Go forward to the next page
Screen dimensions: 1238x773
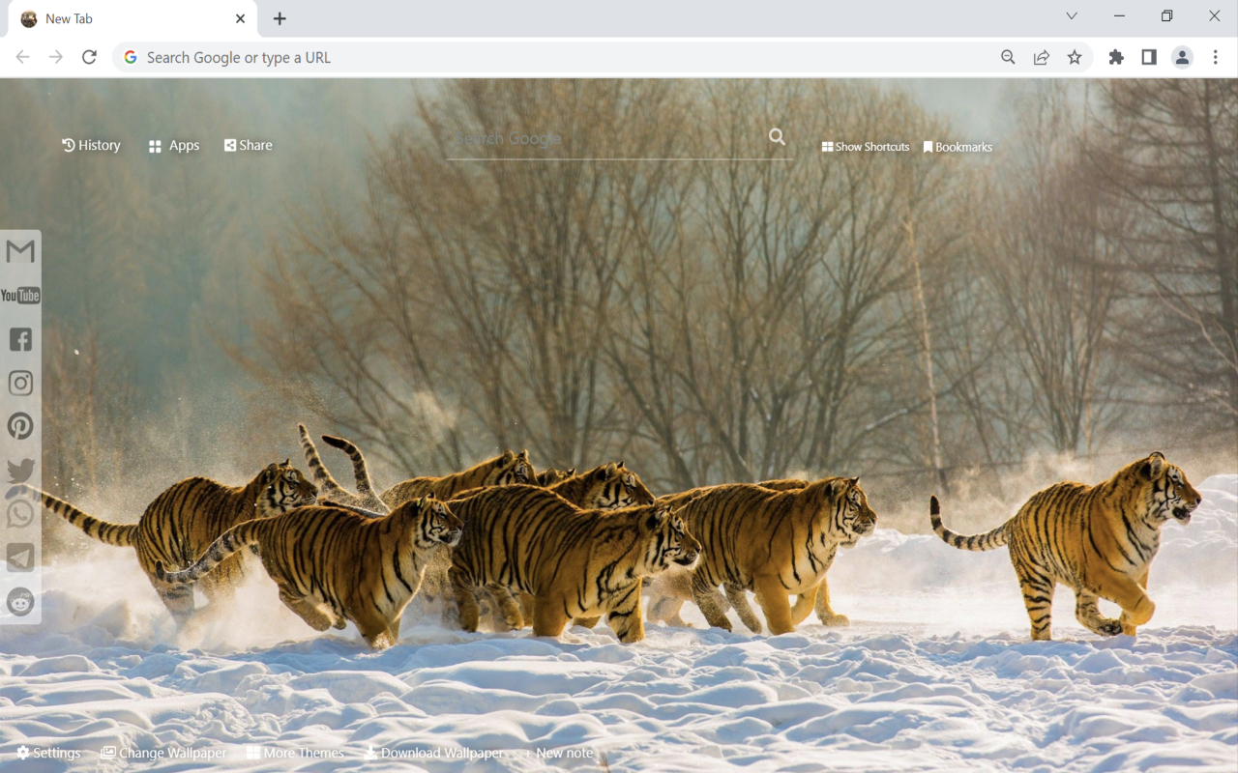(x=56, y=58)
